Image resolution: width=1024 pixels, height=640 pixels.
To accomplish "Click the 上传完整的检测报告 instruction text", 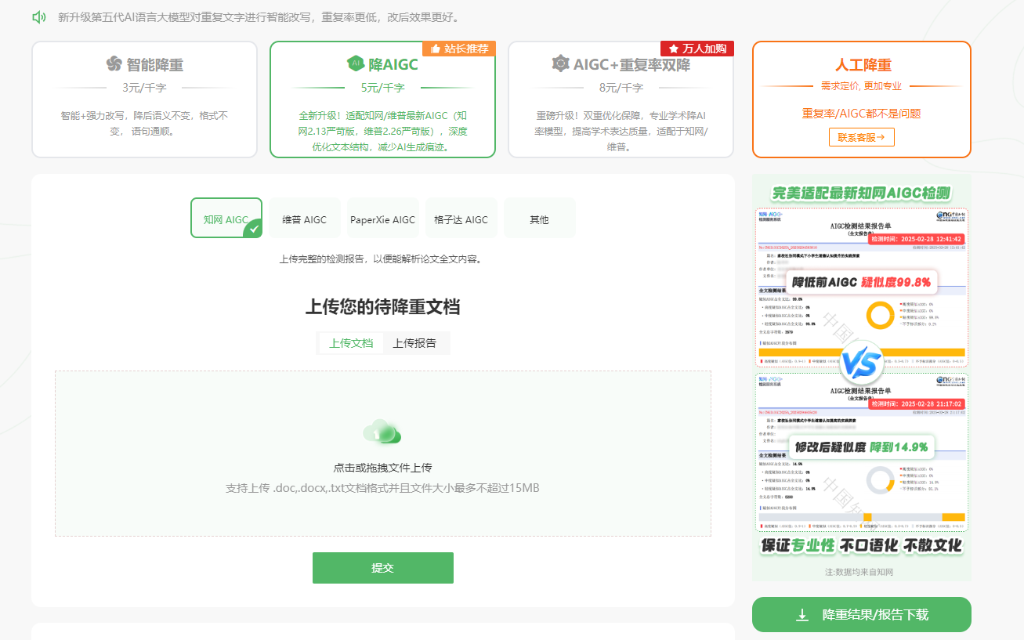I will coord(382,259).
